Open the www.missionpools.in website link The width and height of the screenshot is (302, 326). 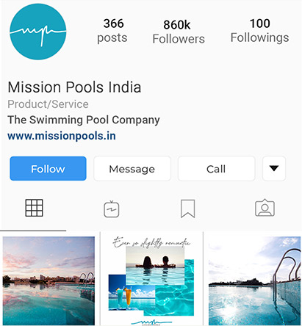click(62, 136)
